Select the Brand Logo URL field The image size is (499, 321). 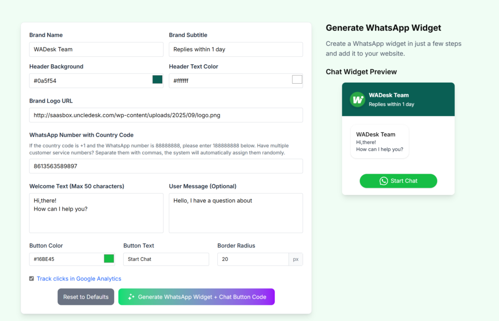tap(166, 115)
